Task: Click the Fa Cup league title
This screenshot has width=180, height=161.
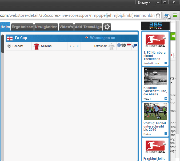Action: pos(21,38)
